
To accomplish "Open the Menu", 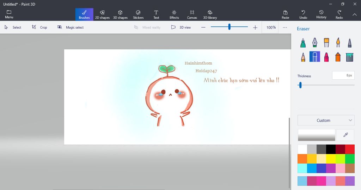I will pyautogui.click(x=9, y=14).
